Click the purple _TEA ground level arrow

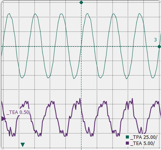[x=3, y=119]
